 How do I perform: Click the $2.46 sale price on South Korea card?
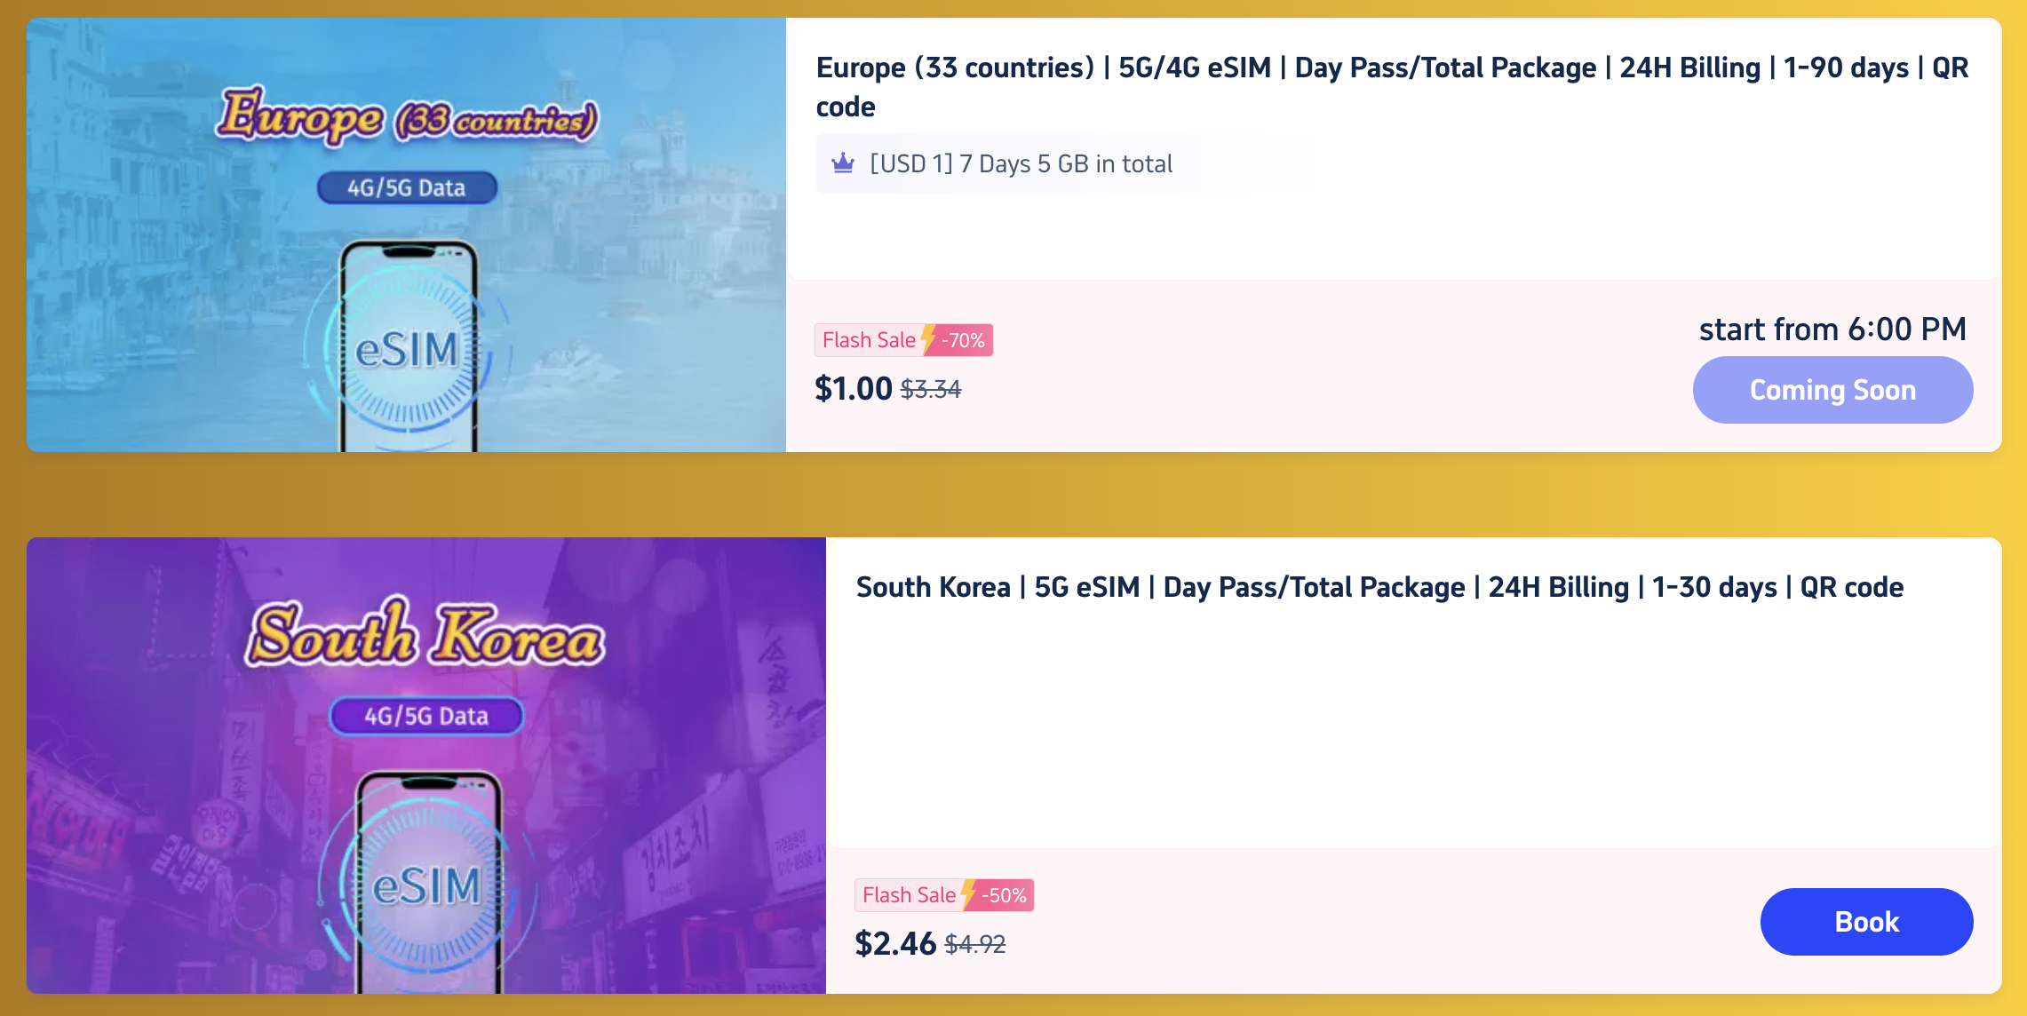(894, 943)
